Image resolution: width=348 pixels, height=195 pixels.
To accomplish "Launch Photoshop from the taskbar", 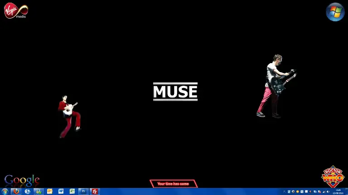I will [84, 191].
